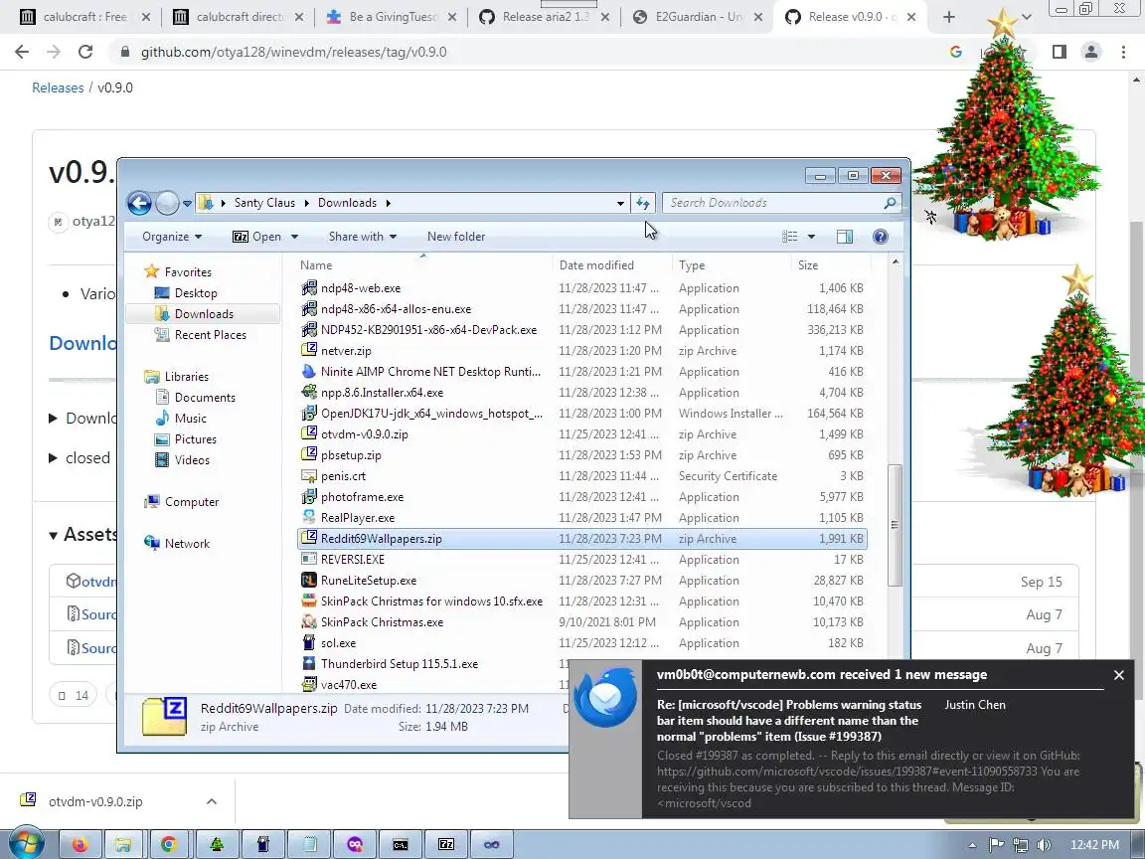
Task: Open 7-Zip from the taskbar
Action: coord(446,844)
